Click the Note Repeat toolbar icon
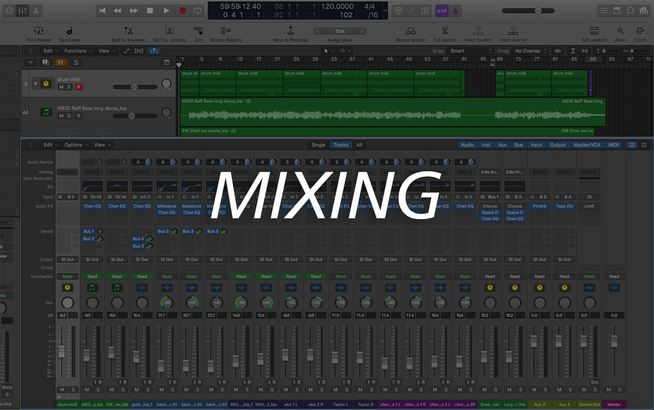The image size is (654, 410). [39, 31]
